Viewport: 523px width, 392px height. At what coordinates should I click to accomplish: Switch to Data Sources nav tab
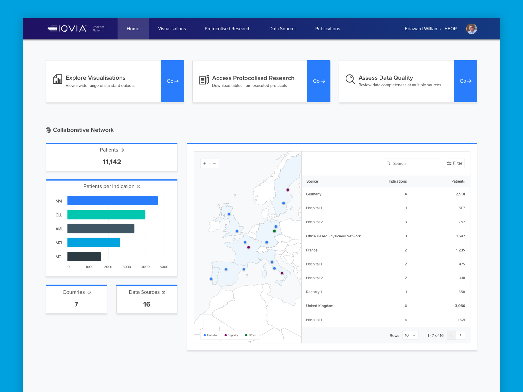283,29
